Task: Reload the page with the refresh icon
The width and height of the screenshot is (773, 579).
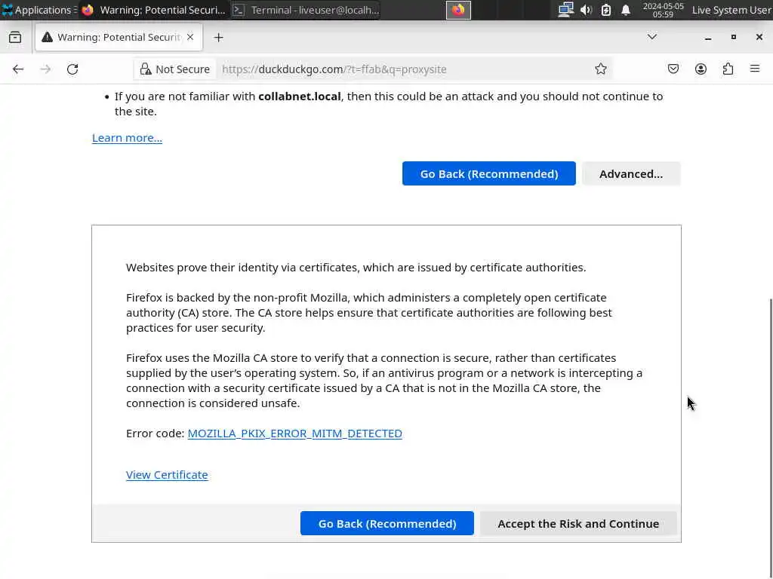Action: click(x=72, y=69)
